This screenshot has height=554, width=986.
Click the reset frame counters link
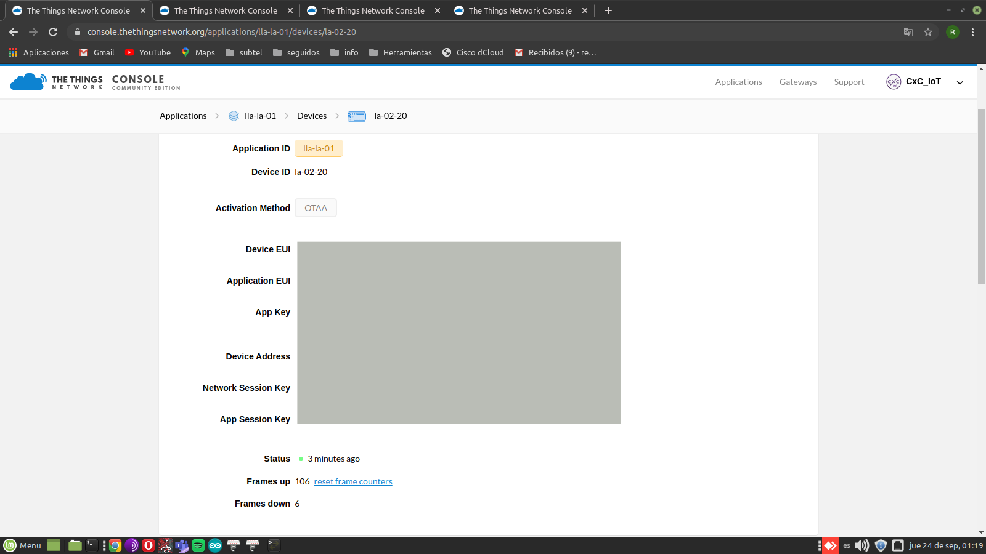click(x=353, y=481)
